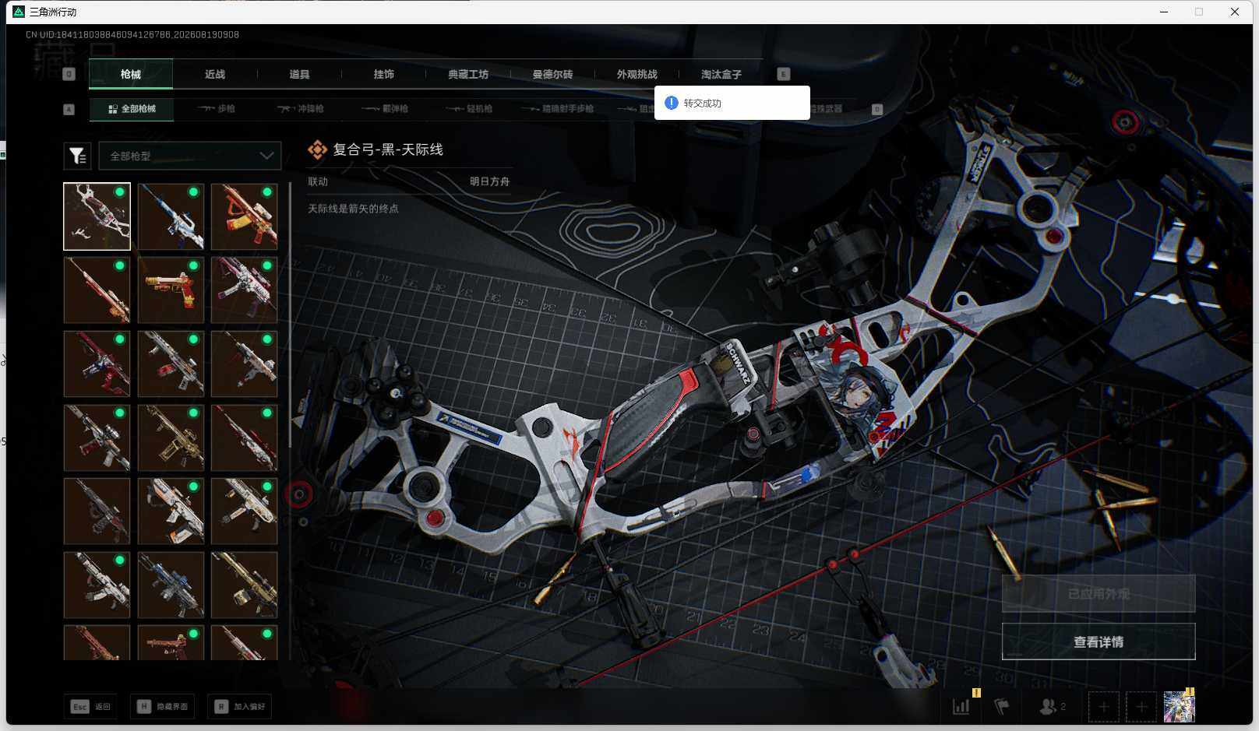This screenshot has height=731, width=1259.
Task: Click the 天际线是箭矢的终点 description text
Action: (353, 209)
